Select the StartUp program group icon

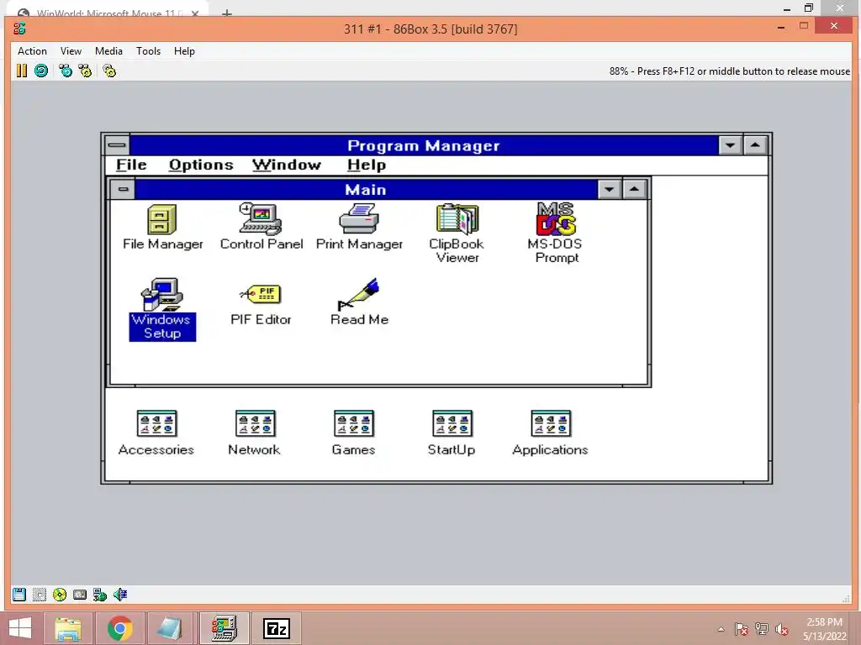click(452, 433)
